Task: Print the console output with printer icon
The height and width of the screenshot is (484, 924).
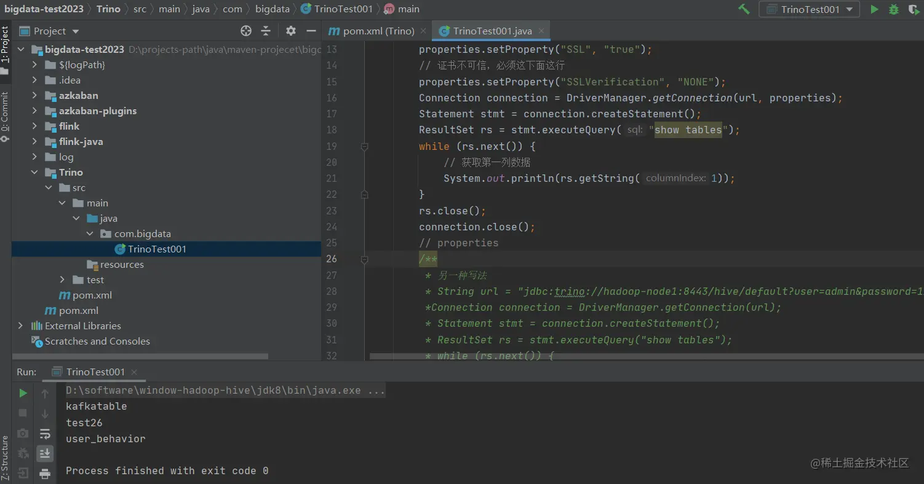Action: click(45, 474)
